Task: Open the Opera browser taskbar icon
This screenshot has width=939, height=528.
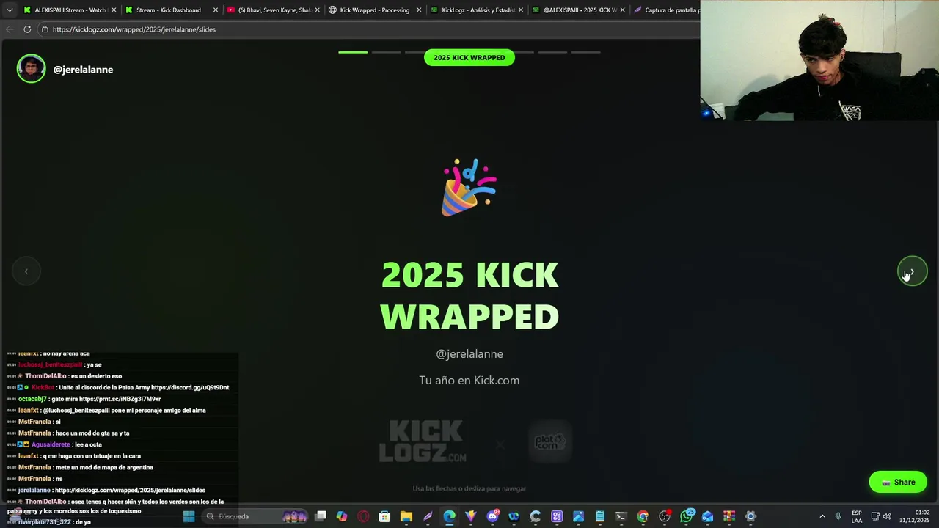Action: click(363, 516)
